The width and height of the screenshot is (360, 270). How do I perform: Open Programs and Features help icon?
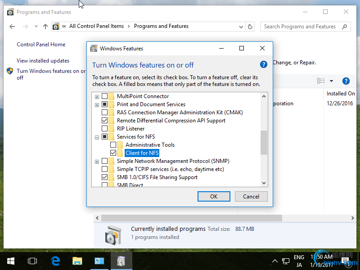pyautogui.click(x=346, y=81)
